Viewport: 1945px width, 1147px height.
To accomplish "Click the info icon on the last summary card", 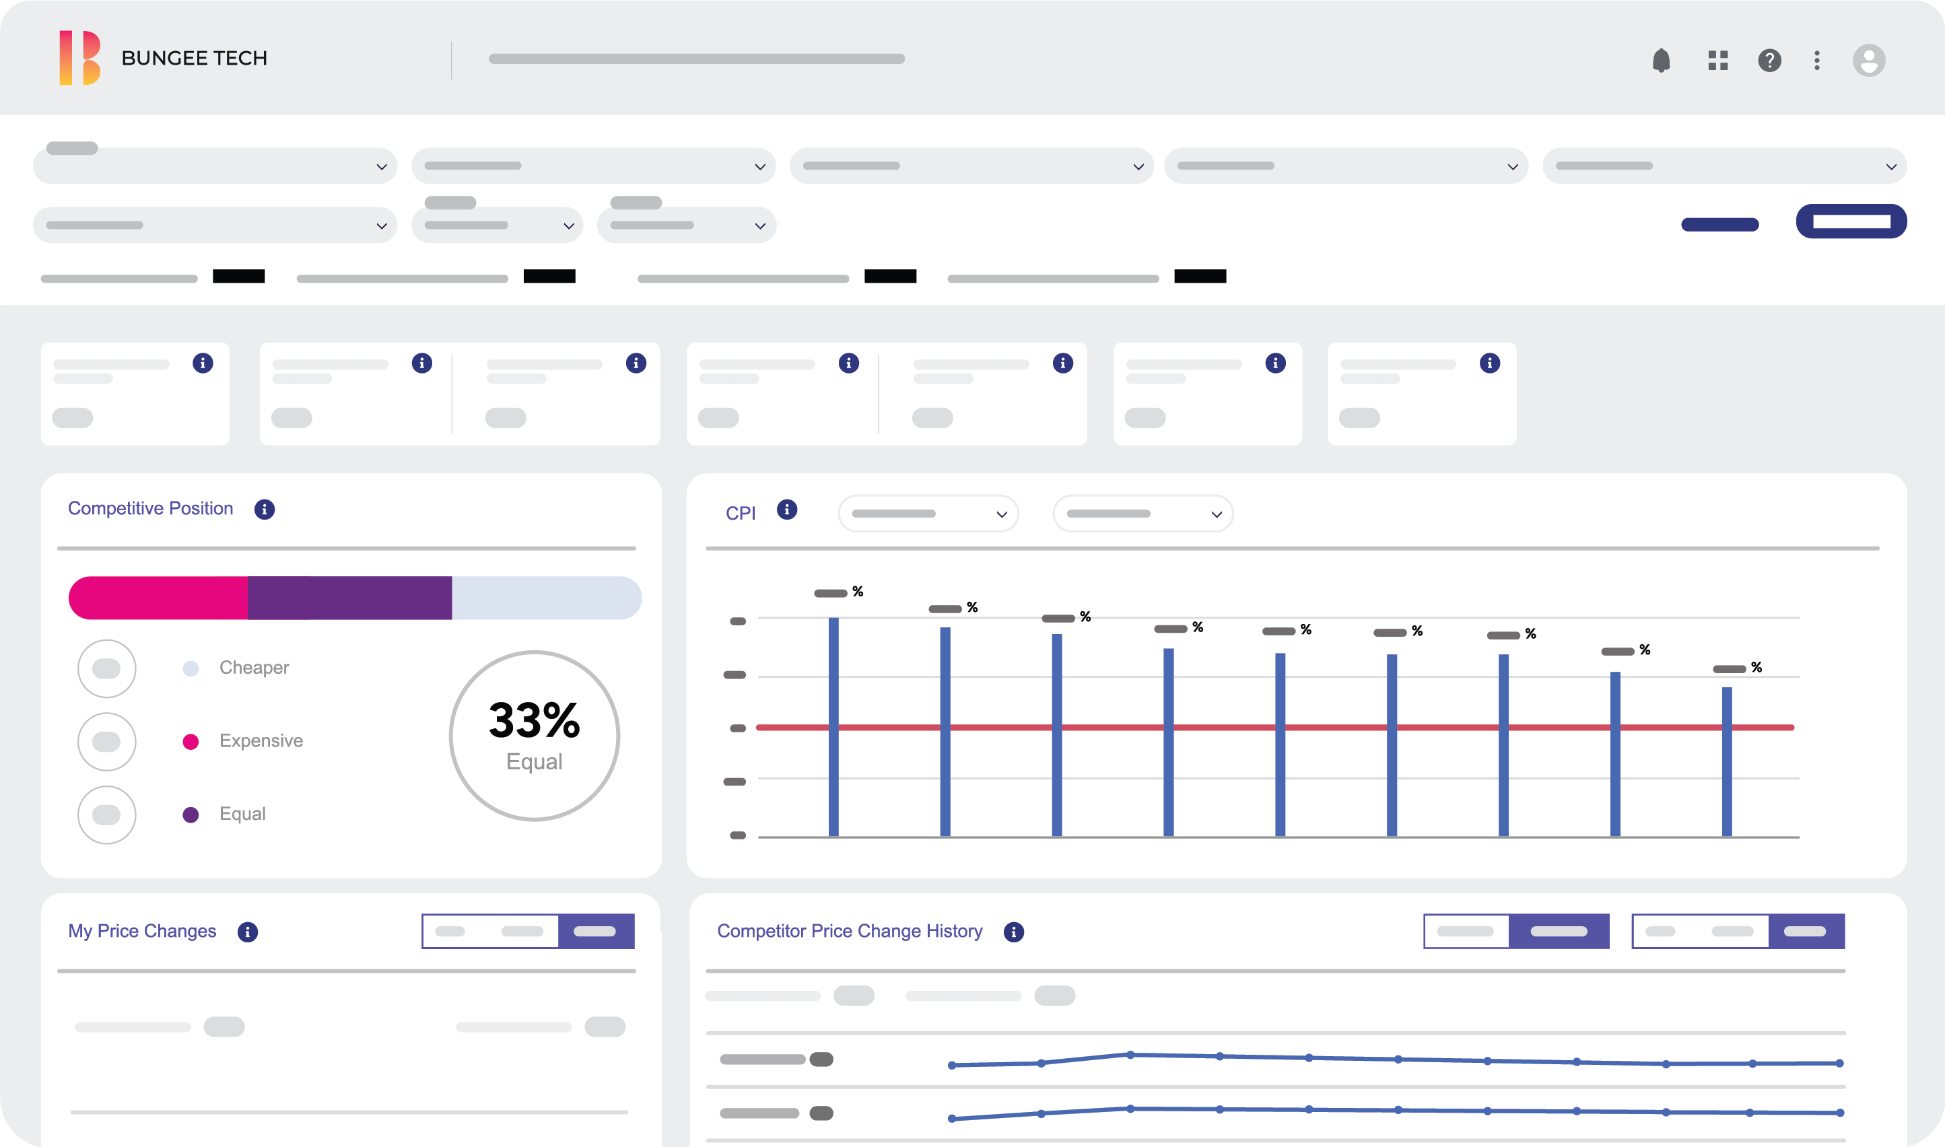I will [1490, 363].
